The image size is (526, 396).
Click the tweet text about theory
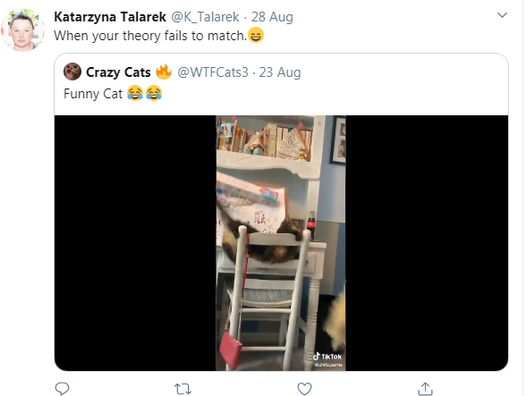pyautogui.click(x=150, y=36)
